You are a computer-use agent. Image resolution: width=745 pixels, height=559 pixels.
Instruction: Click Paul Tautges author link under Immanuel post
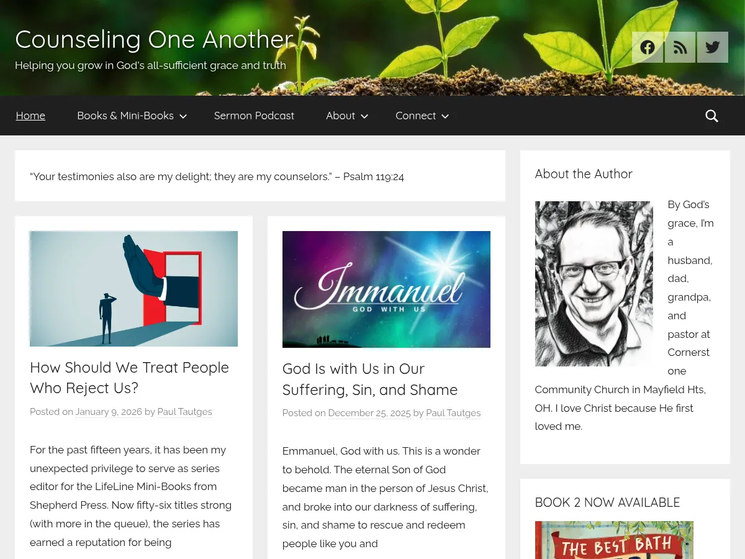click(x=453, y=413)
